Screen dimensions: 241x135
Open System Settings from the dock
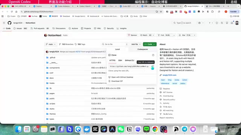coord(35,129)
